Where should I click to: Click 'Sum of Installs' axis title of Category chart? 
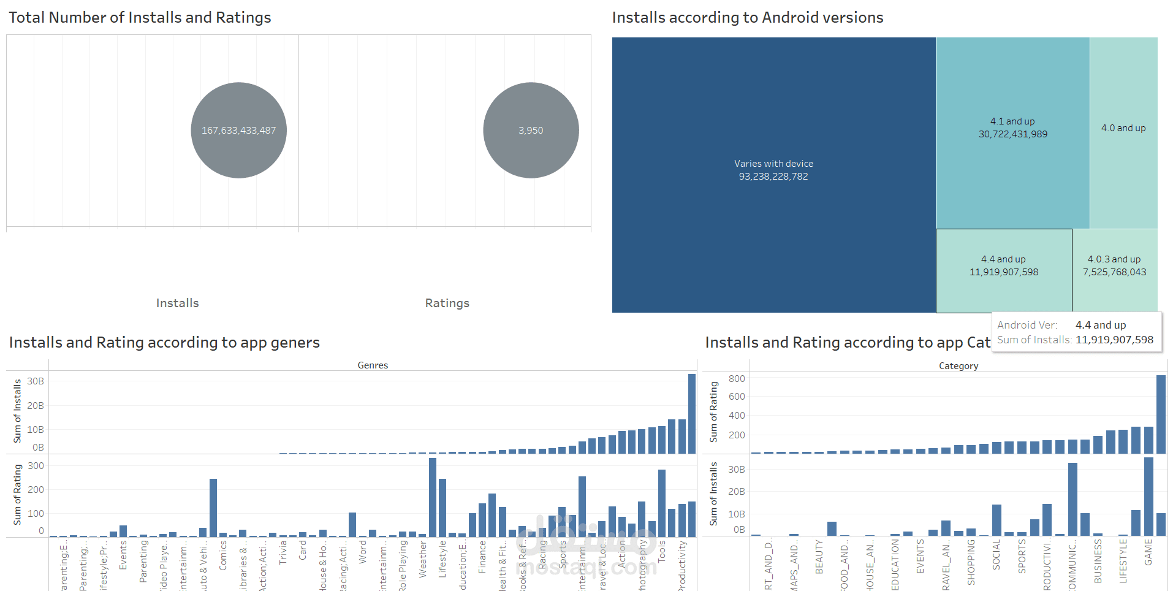(713, 494)
